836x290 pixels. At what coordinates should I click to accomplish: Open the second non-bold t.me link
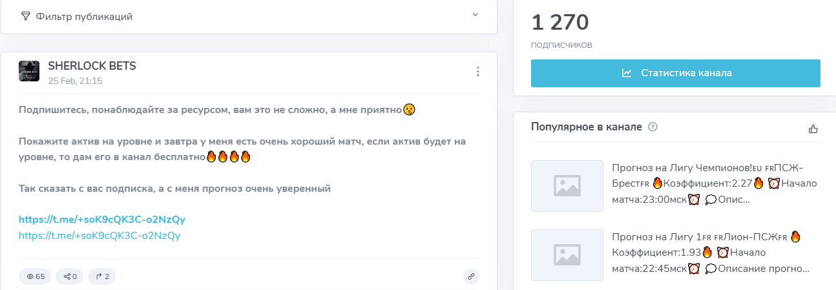click(x=99, y=236)
